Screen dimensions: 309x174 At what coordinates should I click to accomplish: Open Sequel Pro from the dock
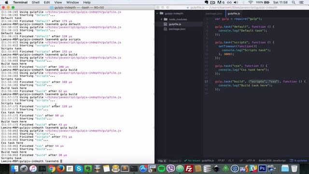tap(115, 169)
